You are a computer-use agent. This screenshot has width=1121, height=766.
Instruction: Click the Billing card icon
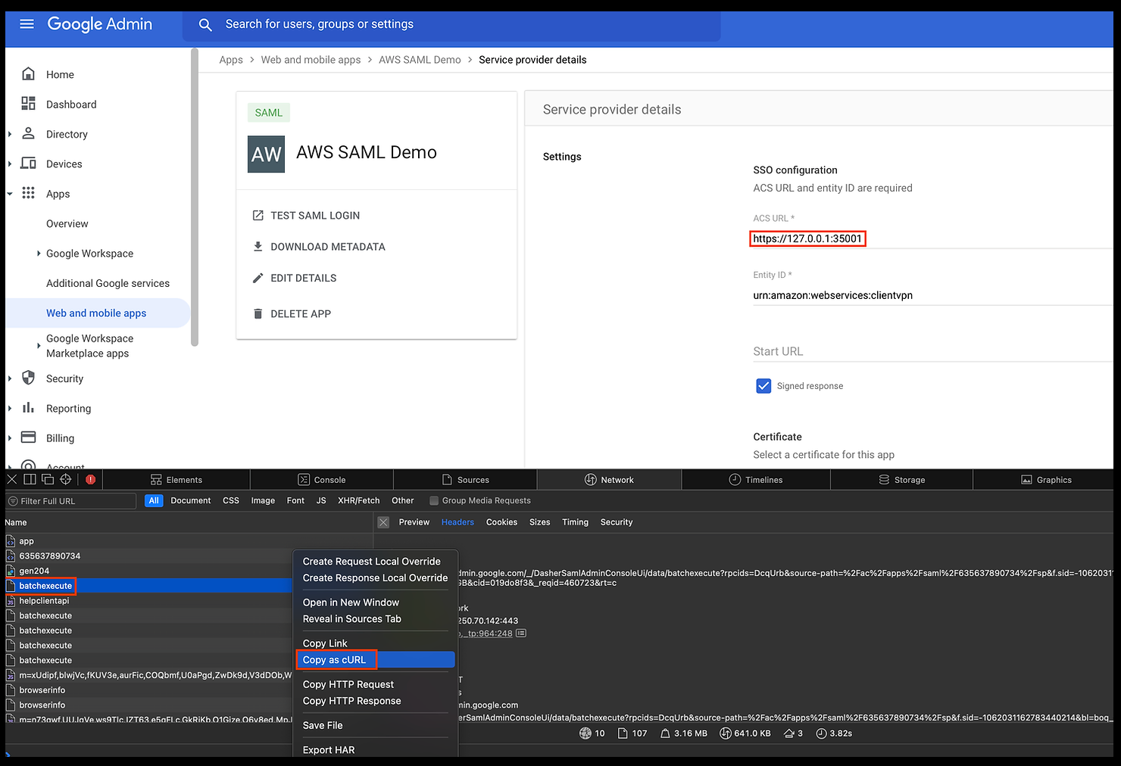28,437
